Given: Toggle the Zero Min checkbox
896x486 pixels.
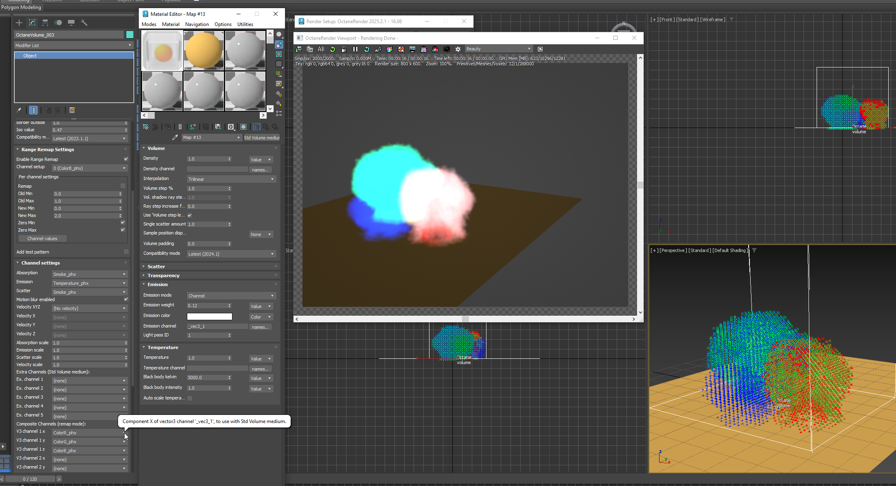Looking at the screenshot, I should click(x=123, y=223).
